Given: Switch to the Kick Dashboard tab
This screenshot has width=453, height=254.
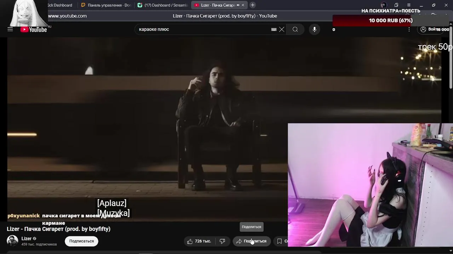Looking at the screenshot, I should click(x=59, y=5).
